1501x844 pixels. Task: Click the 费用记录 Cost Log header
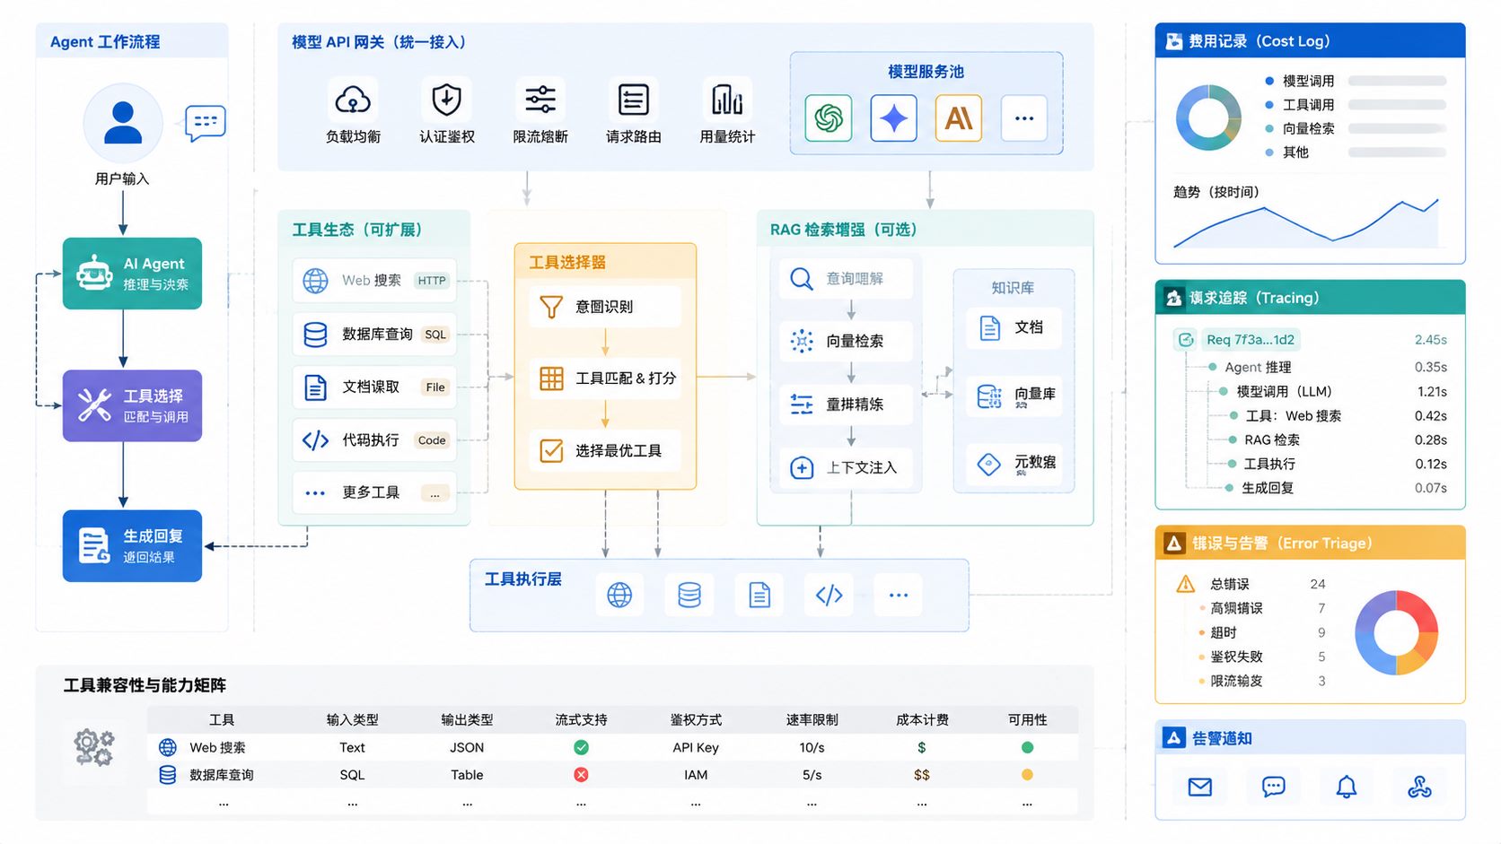coord(1310,41)
